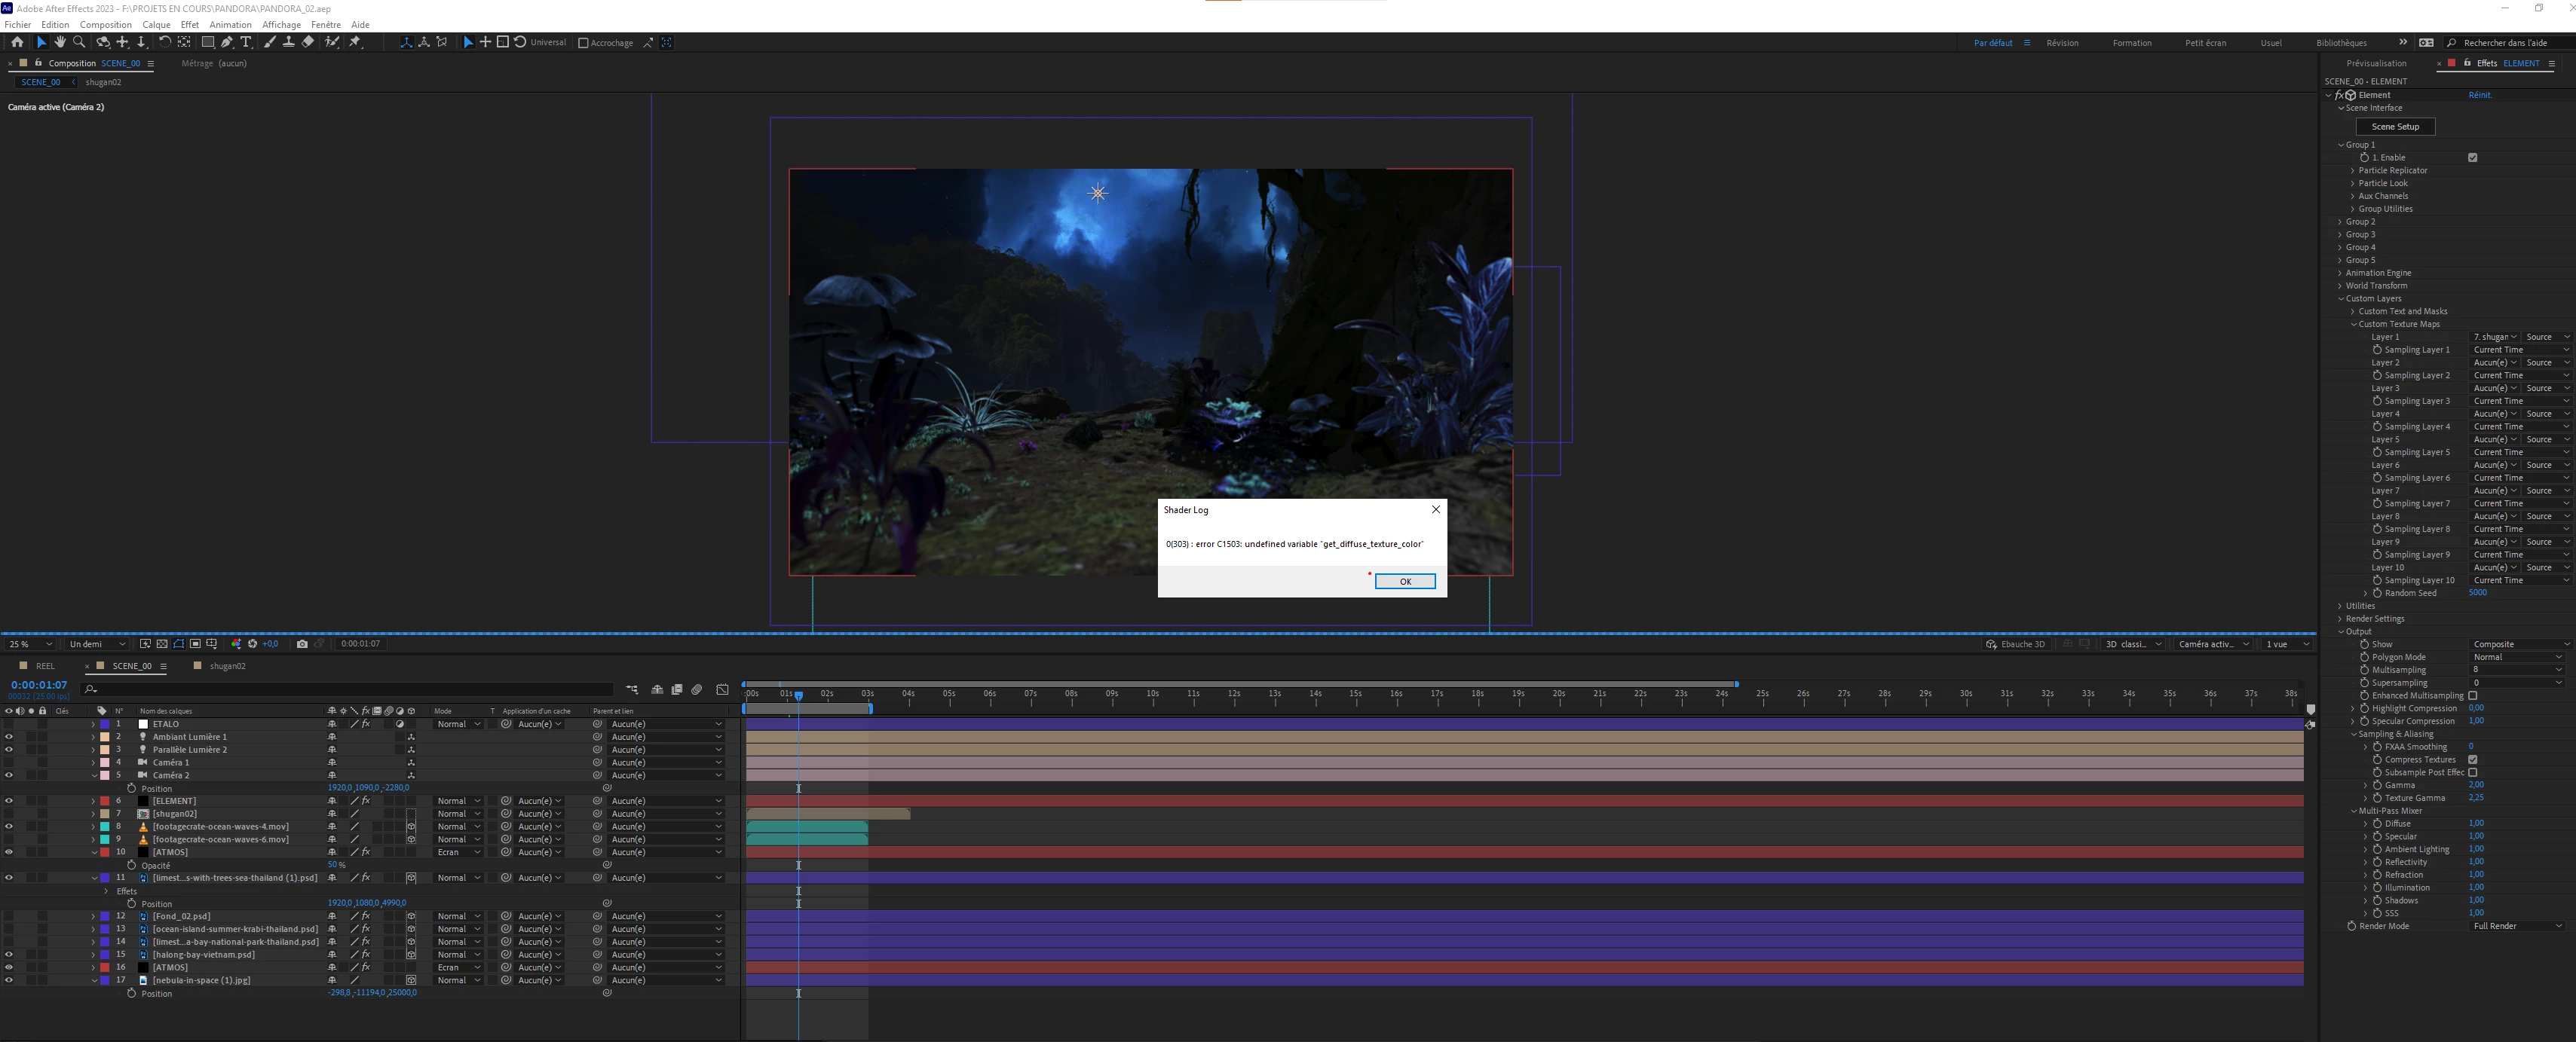Select the Type text tool

(x=246, y=42)
